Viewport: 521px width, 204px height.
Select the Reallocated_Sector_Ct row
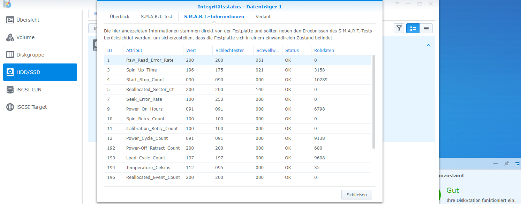pyautogui.click(x=237, y=90)
